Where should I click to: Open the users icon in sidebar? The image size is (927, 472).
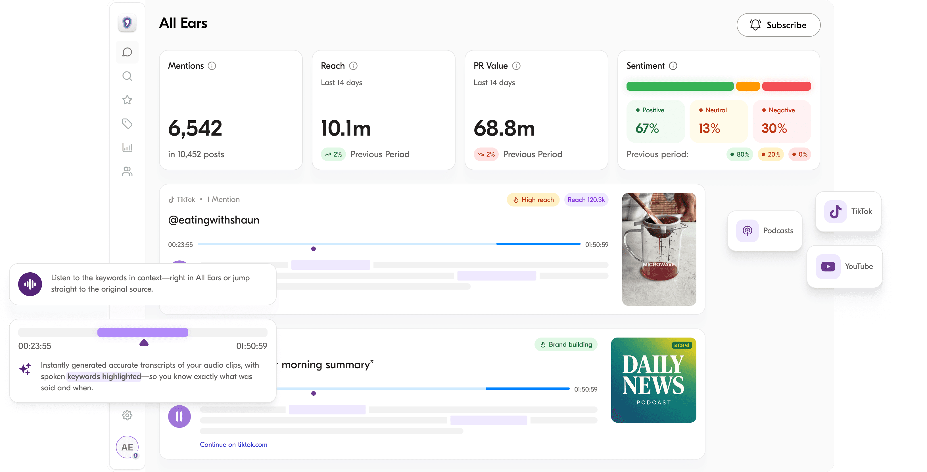(127, 172)
